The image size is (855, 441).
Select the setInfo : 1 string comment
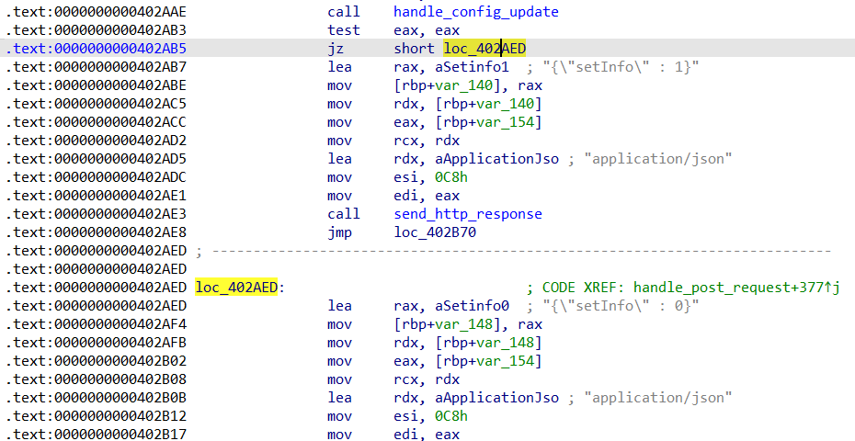point(621,67)
